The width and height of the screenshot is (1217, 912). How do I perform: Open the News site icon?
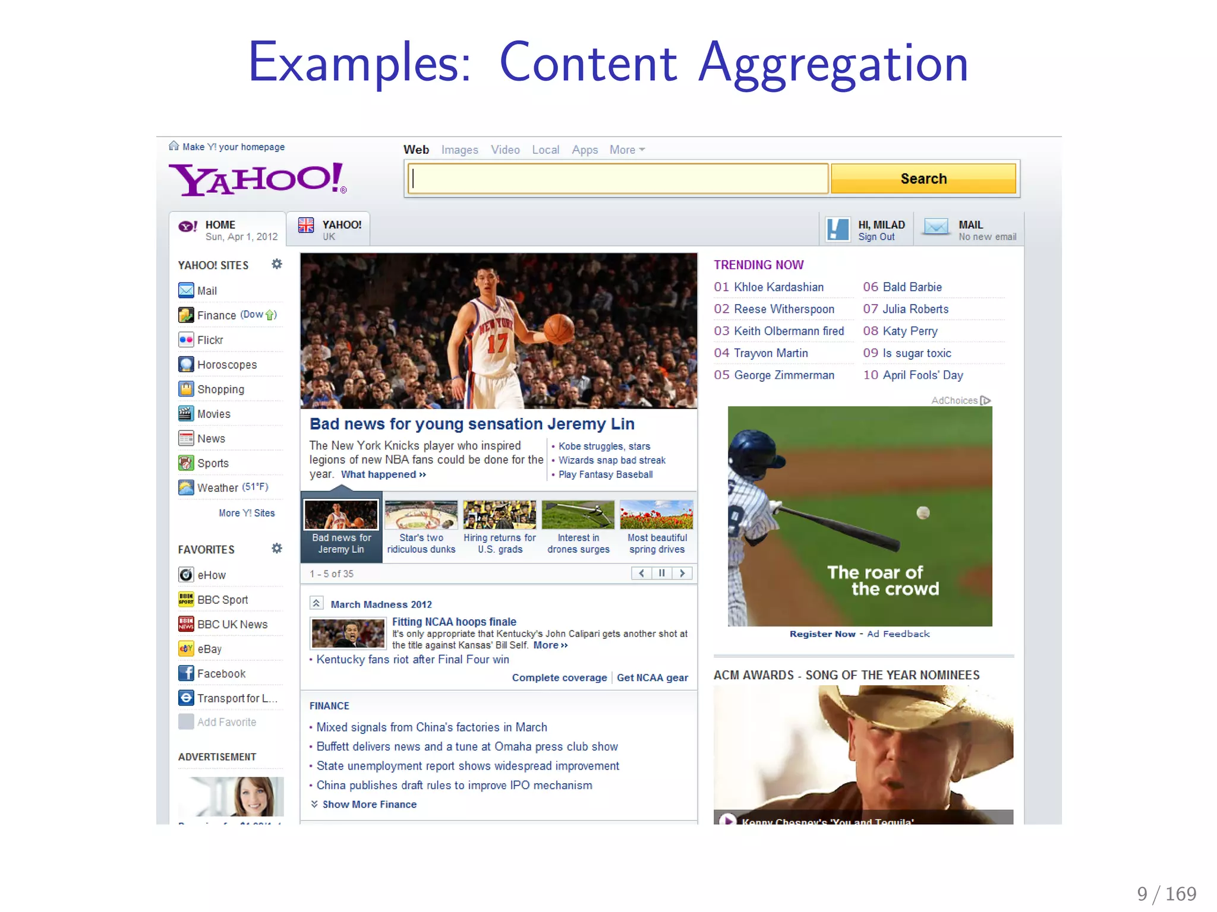pyautogui.click(x=186, y=438)
